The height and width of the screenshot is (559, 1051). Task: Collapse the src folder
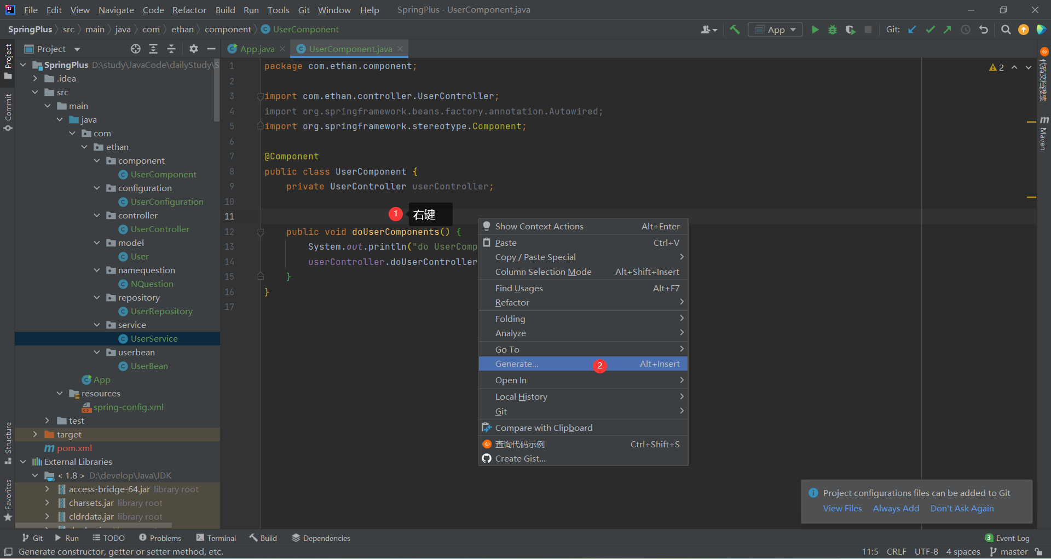tap(35, 92)
